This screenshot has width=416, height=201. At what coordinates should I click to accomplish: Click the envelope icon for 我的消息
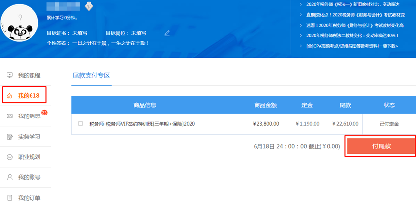(x=10, y=116)
